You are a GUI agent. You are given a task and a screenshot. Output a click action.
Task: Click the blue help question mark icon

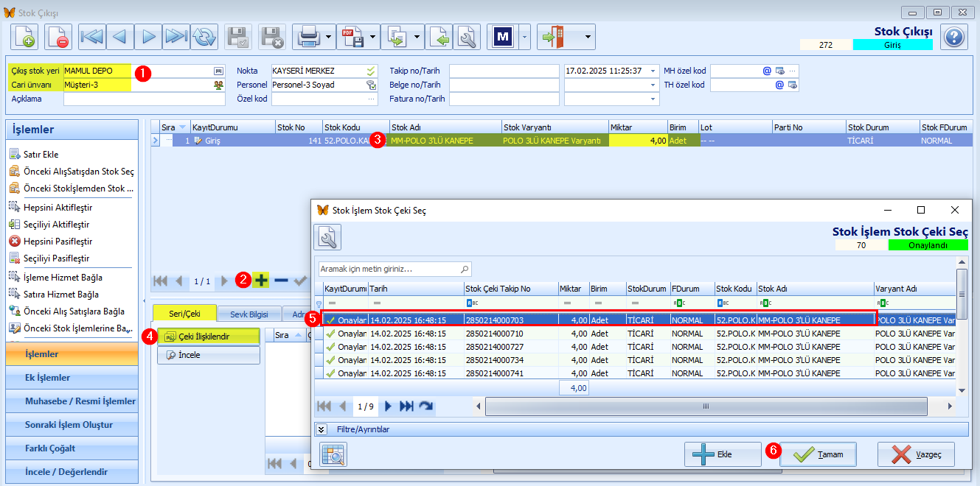[x=953, y=36]
